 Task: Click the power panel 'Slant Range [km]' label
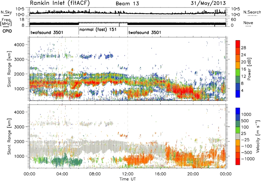pos(9,69)
